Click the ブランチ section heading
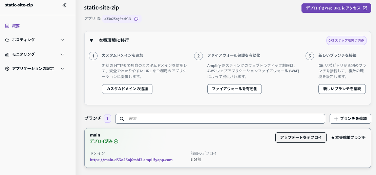The width and height of the screenshot is (376, 175). tap(93, 119)
